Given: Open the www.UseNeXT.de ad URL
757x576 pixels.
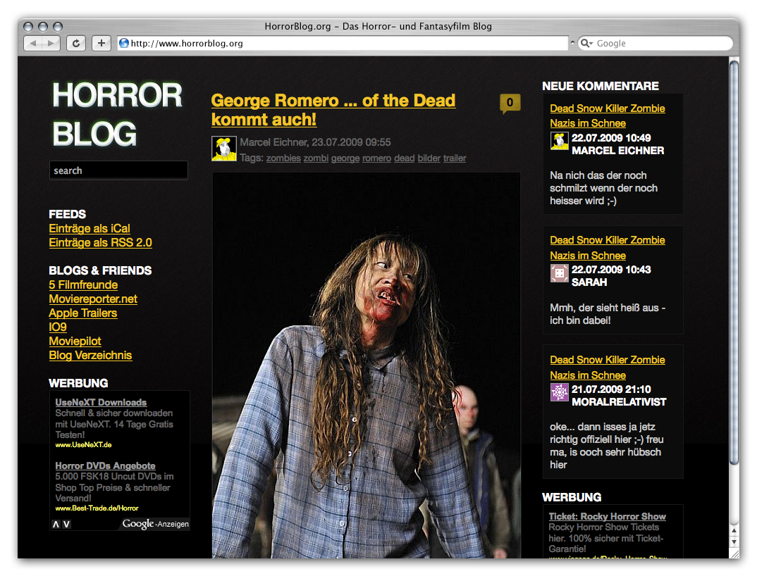Looking at the screenshot, I should (x=83, y=445).
